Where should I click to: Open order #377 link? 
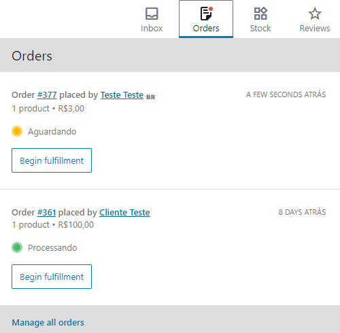pos(47,95)
